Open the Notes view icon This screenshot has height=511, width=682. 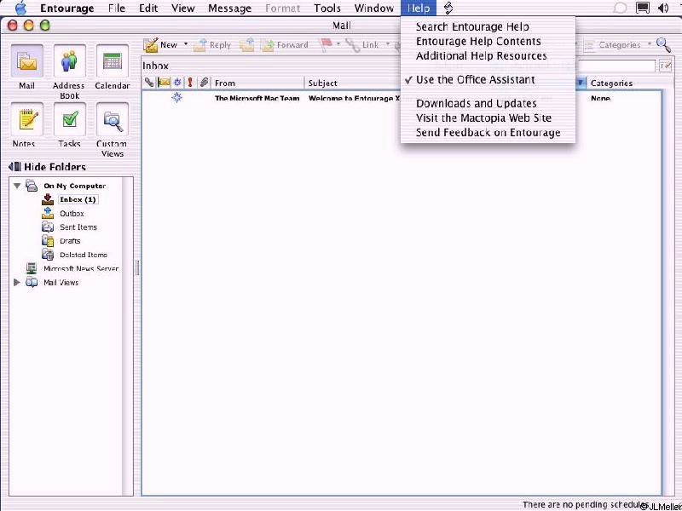coord(27,119)
